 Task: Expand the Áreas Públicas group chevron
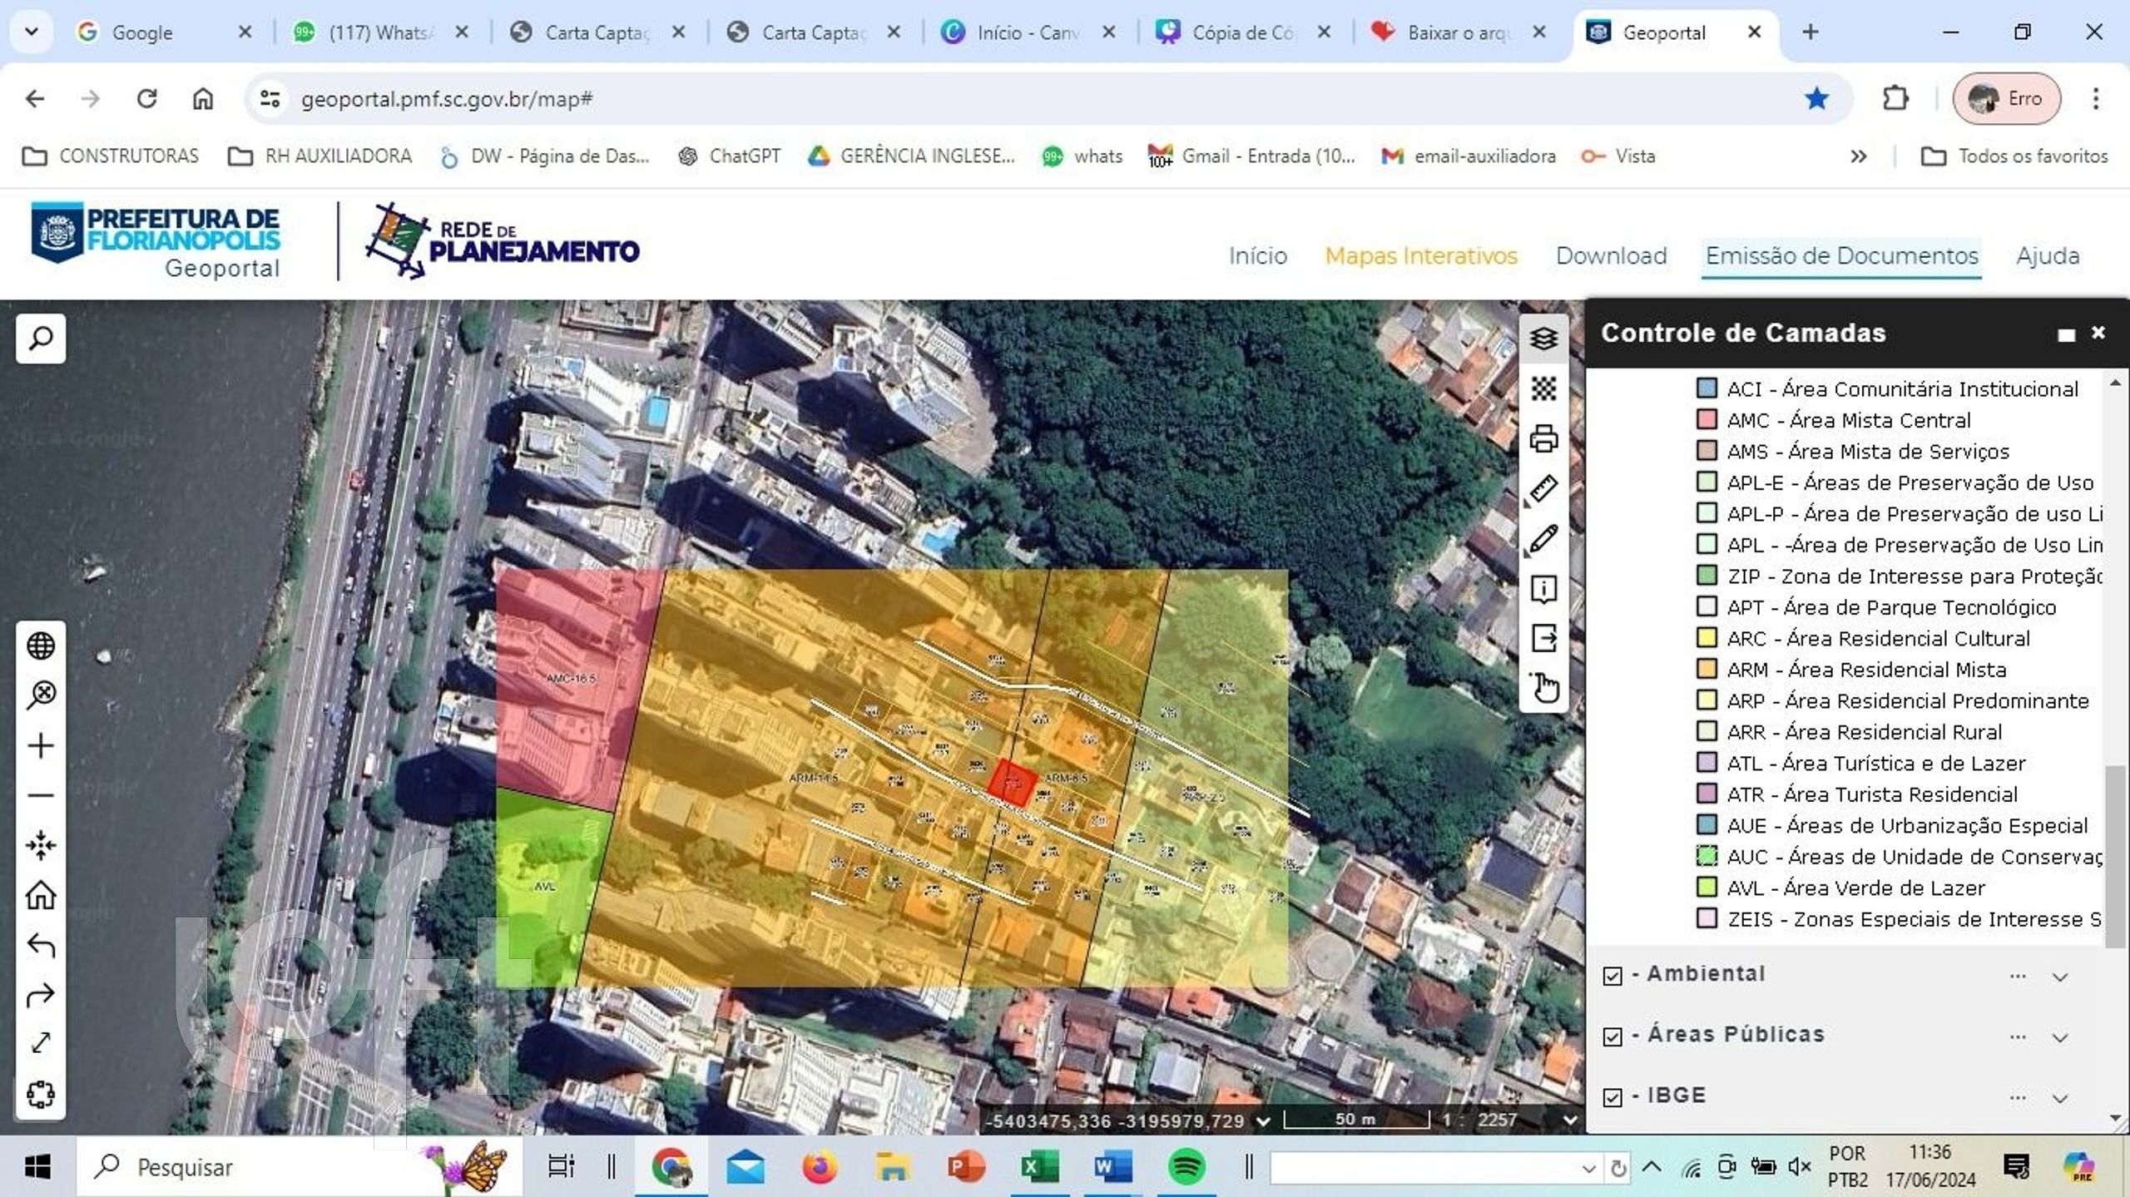(x=2060, y=1037)
